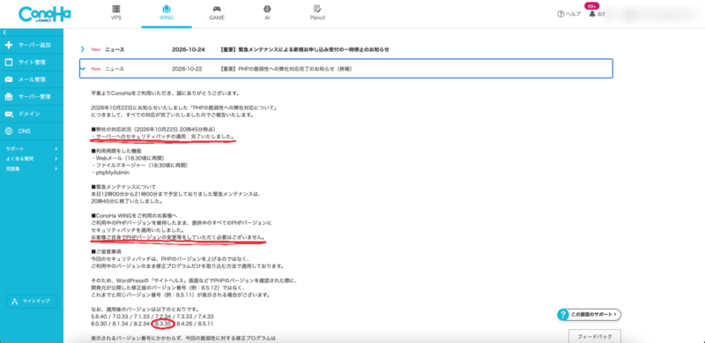Click the 99+ notification badge
Screen dimensions: 705x343
pos(591,6)
